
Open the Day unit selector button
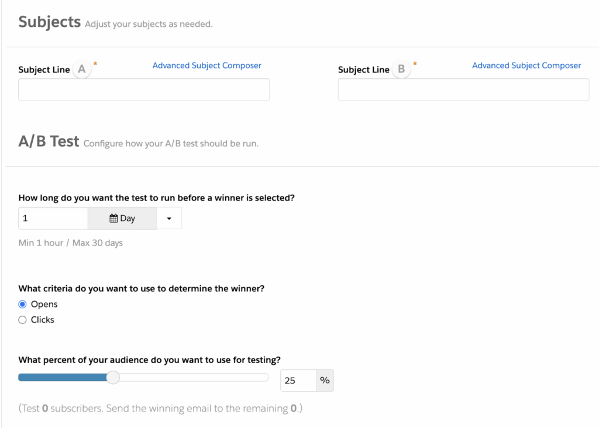(122, 218)
